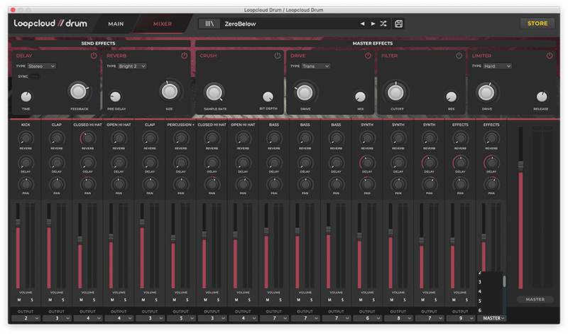Screen dimensions: 568x334
Task: Close the open MASTER output dropdown
Action: point(491,318)
